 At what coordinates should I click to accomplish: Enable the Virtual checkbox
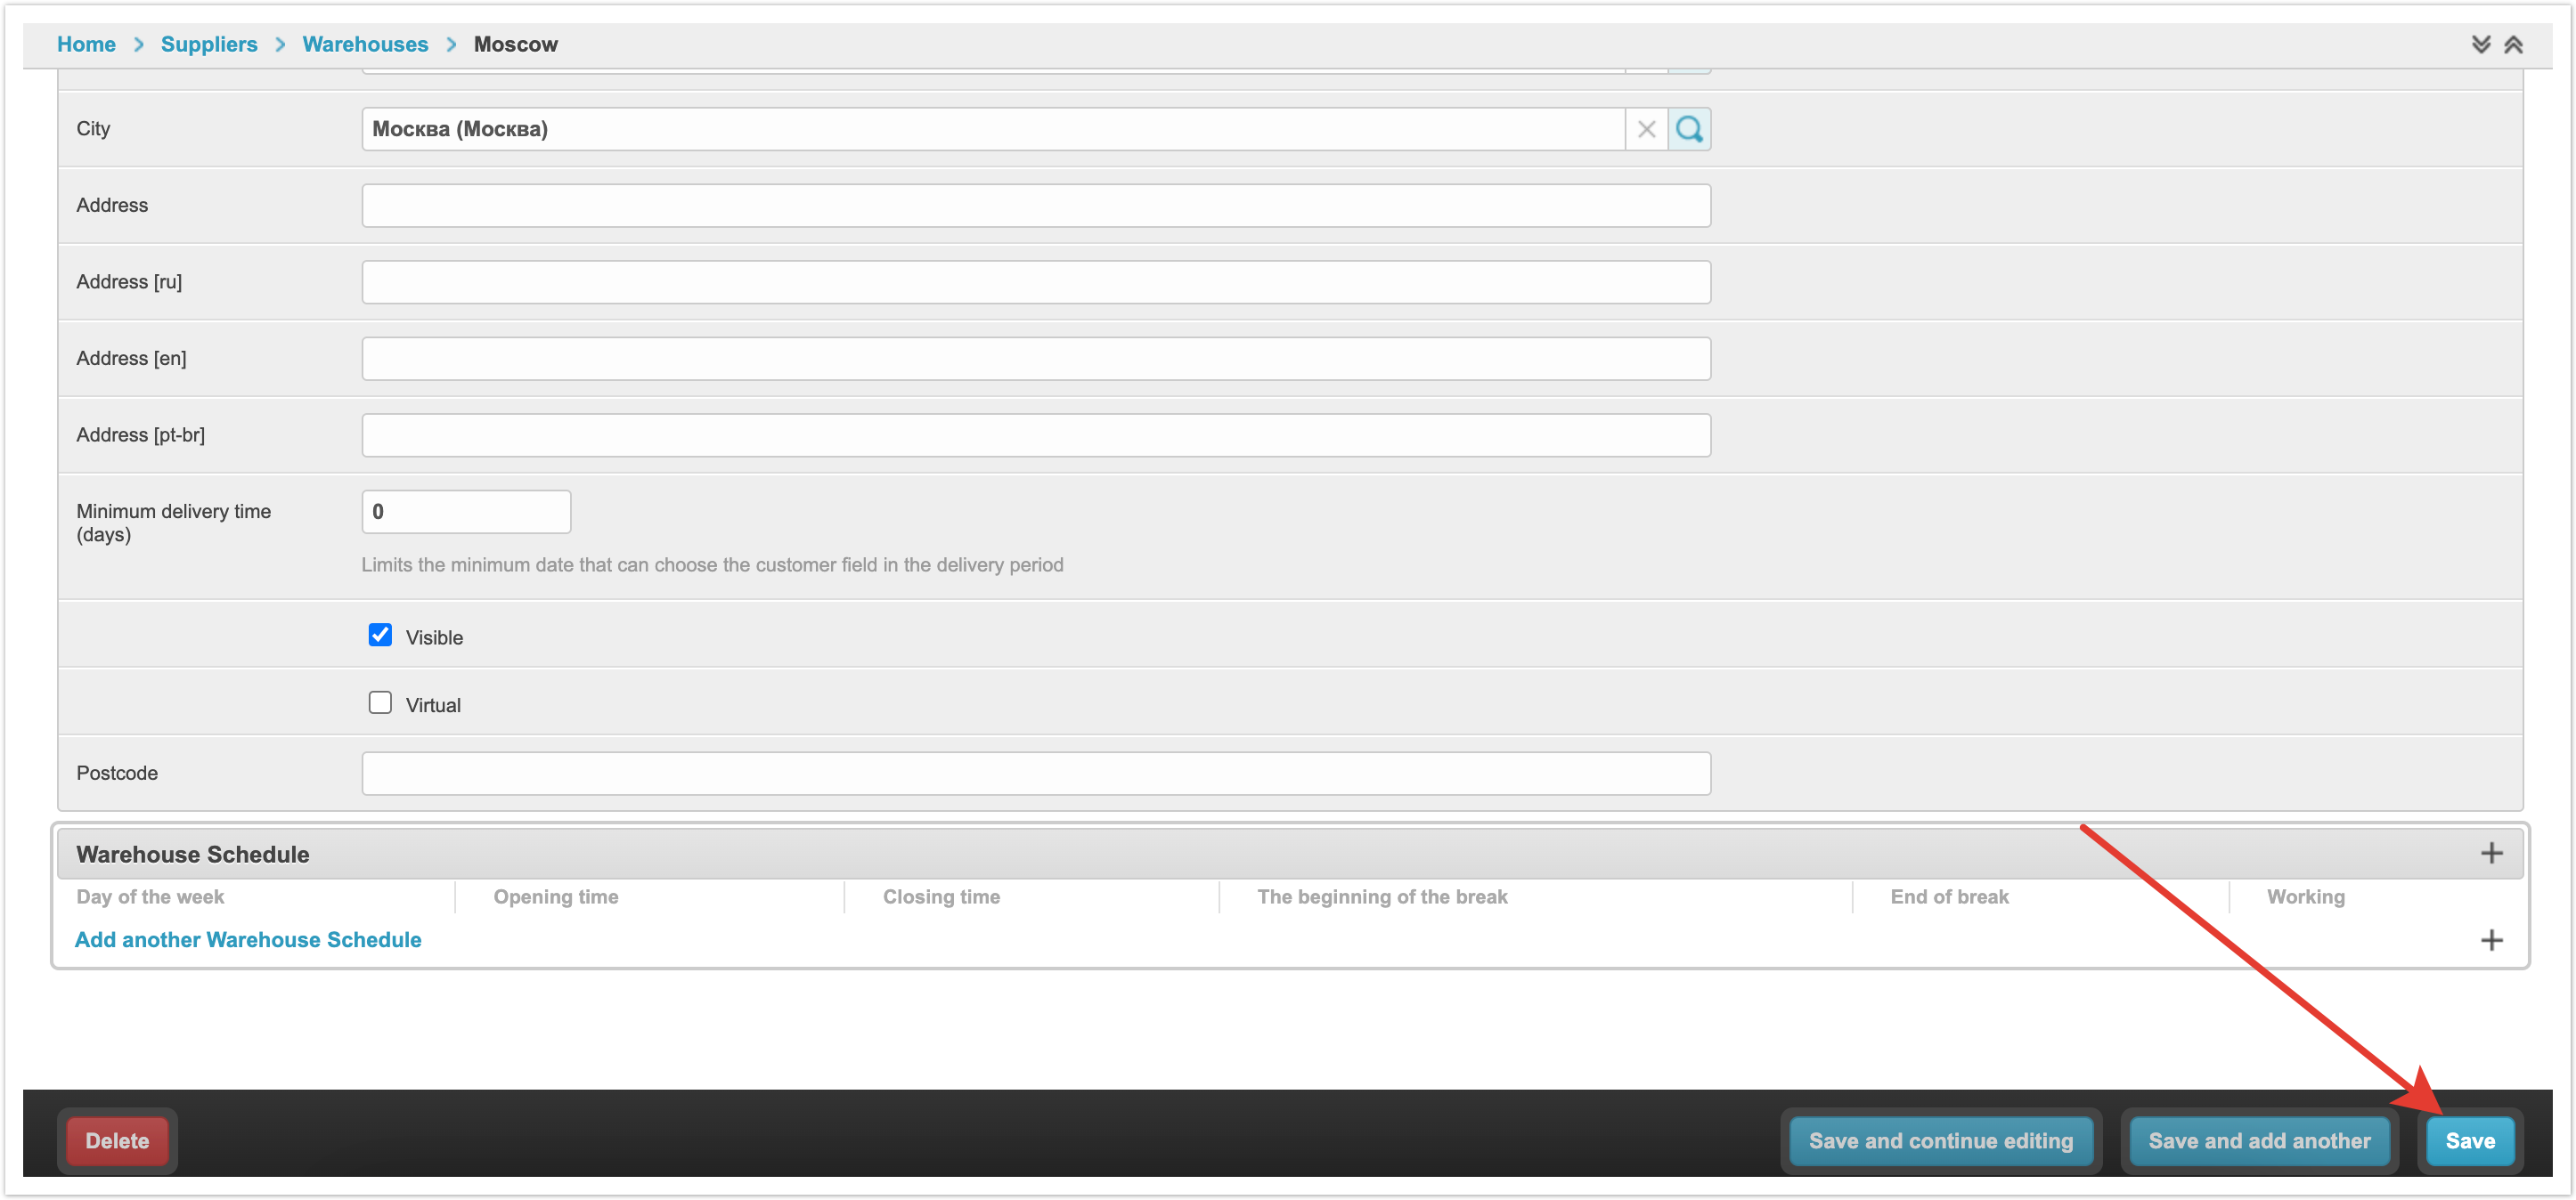(x=380, y=703)
